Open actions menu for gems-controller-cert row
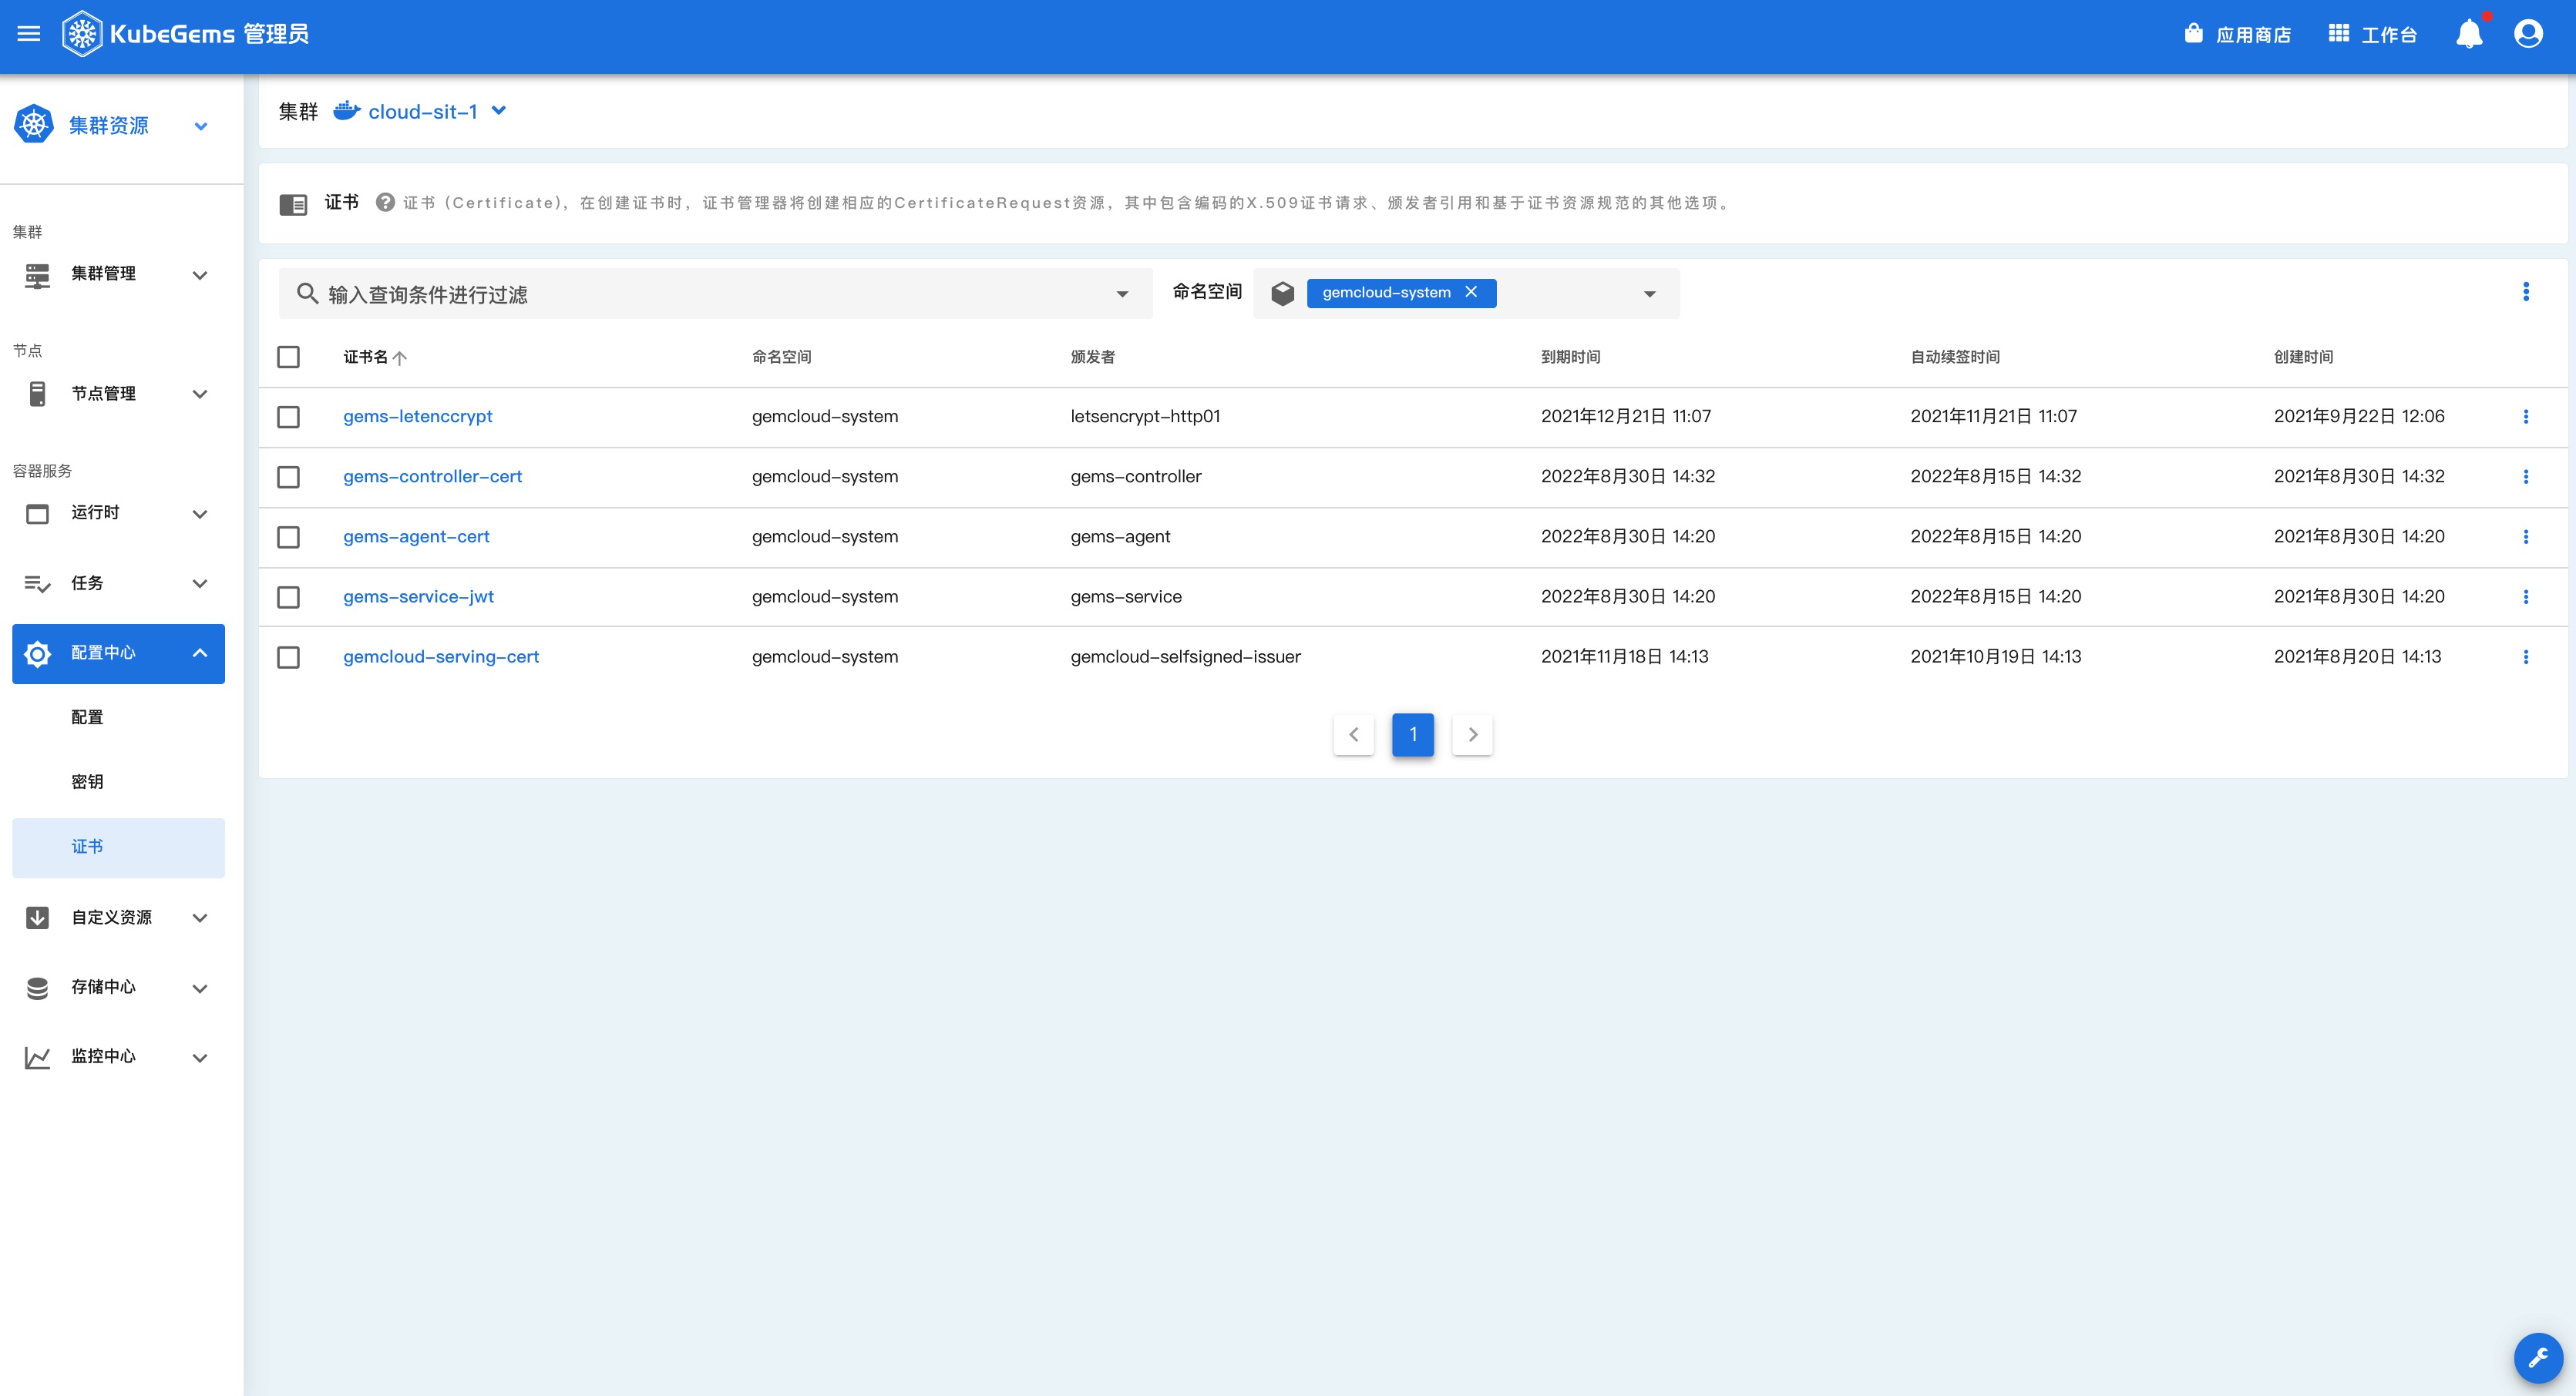 (2526, 477)
